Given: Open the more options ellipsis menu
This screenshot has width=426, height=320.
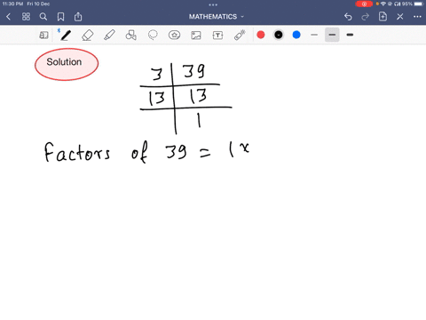Looking at the screenshot, I should click(x=417, y=17).
